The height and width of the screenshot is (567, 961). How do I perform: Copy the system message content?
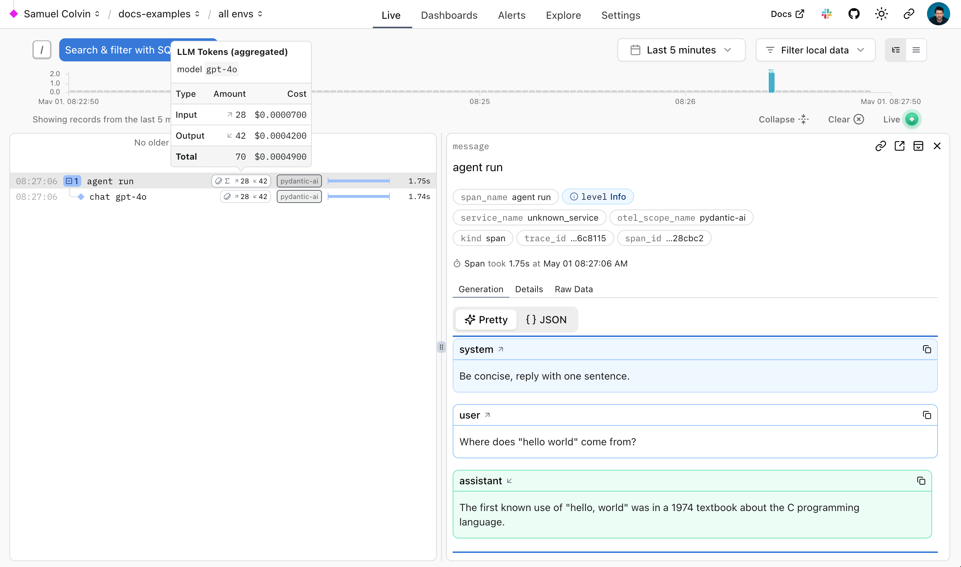(x=927, y=349)
